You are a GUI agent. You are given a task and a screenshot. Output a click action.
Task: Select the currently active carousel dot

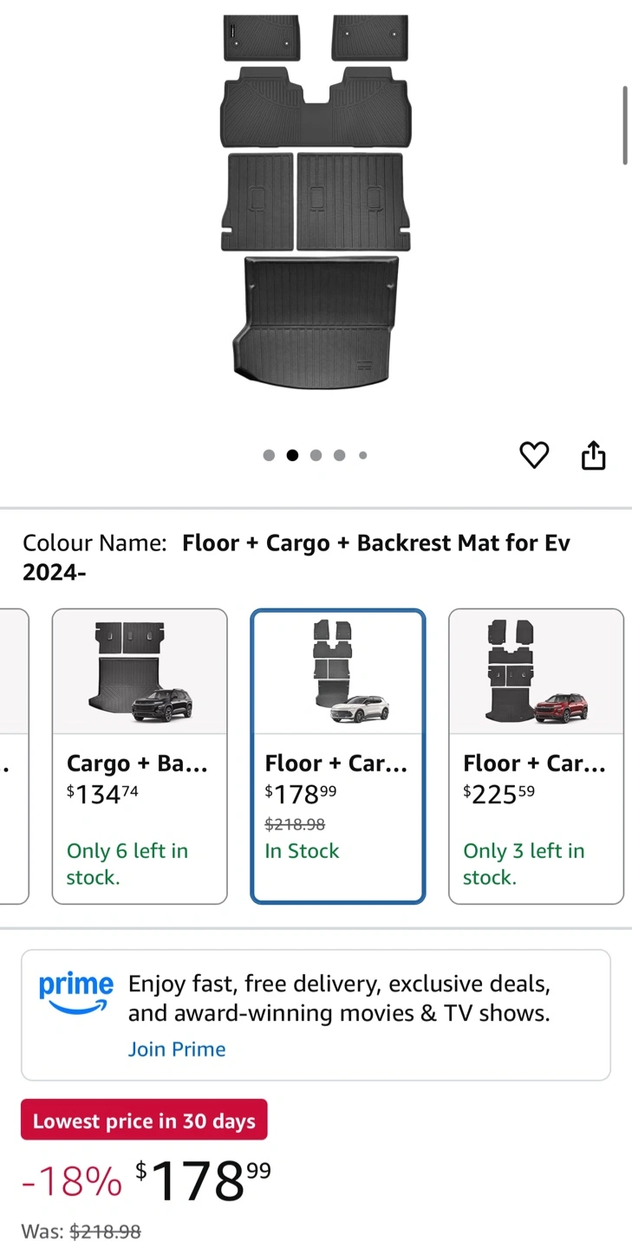tap(292, 455)
